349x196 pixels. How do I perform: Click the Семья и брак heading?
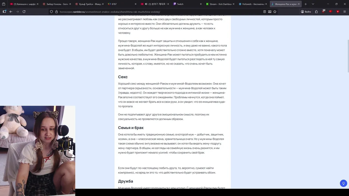[x=131, y=128]
